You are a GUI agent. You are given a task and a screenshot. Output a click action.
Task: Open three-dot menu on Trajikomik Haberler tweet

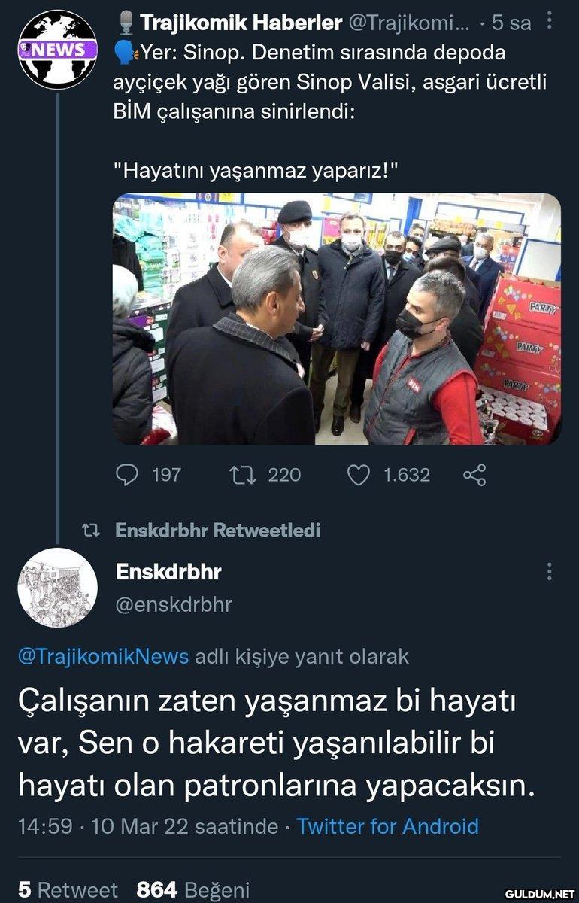pyautogui.click(x=550, y=22)
